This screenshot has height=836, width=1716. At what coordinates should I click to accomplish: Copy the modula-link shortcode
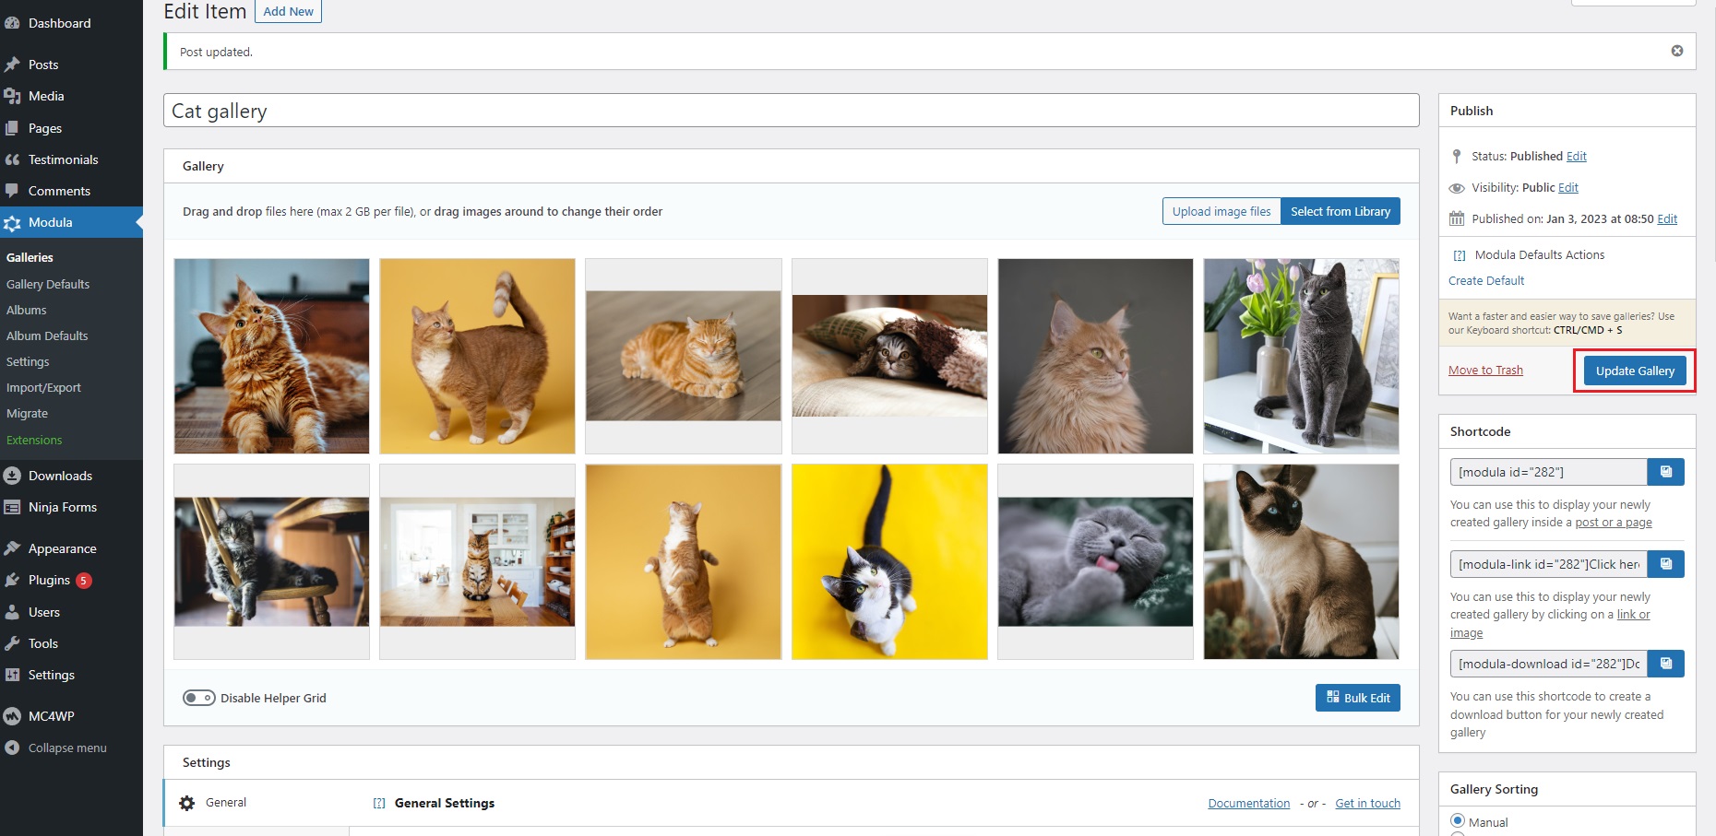tap(1665, 564)
